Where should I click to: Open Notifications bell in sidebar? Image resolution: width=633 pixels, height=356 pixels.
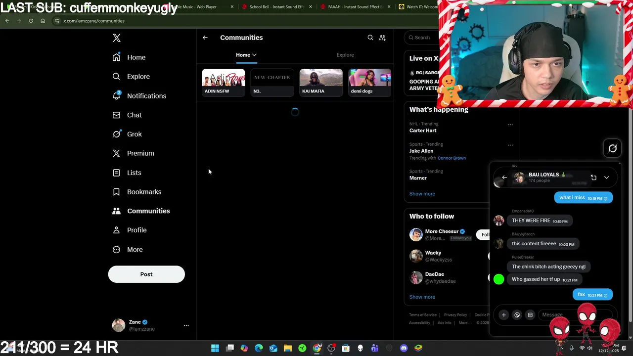[x=139, y=96]
